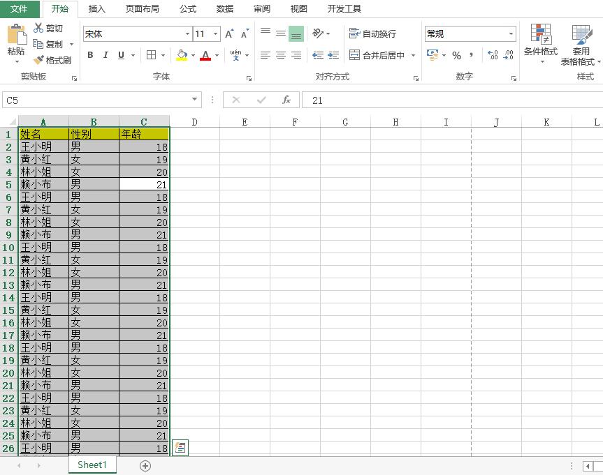
Task: Add a new sheet with plus button
Action: pyautogui.click(x=145, y=466)
